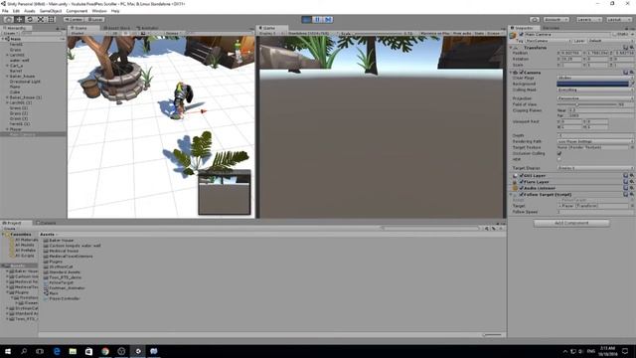The width and height of the screenshot is (636, 358).
Task: Open the Rendering Path dropdown
Action: 595,141
